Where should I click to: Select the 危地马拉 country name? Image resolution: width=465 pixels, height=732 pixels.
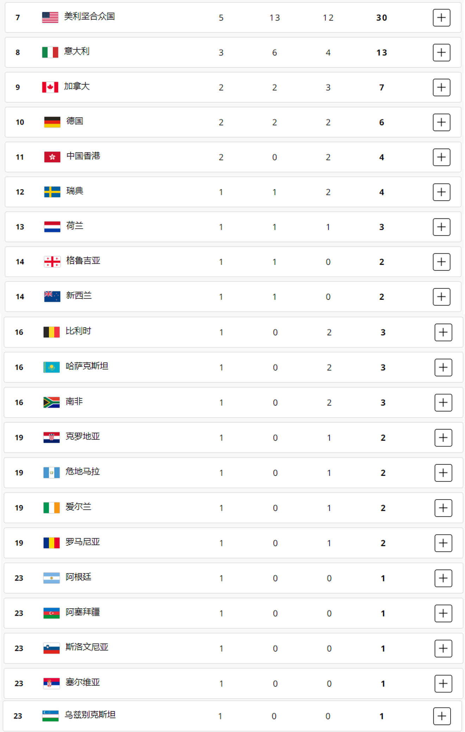coord(83,472)
